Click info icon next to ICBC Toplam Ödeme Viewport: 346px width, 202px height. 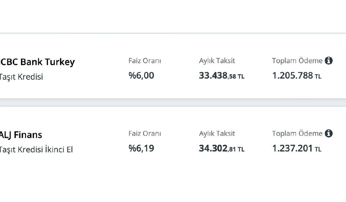pos(329,61)
